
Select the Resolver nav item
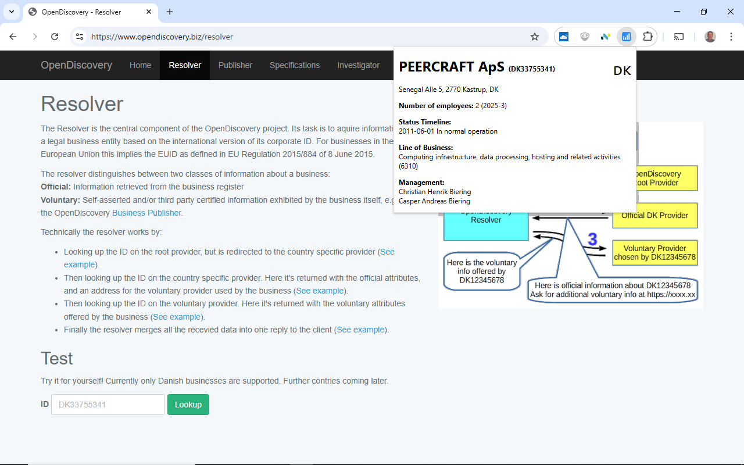[x=185, y=65]
